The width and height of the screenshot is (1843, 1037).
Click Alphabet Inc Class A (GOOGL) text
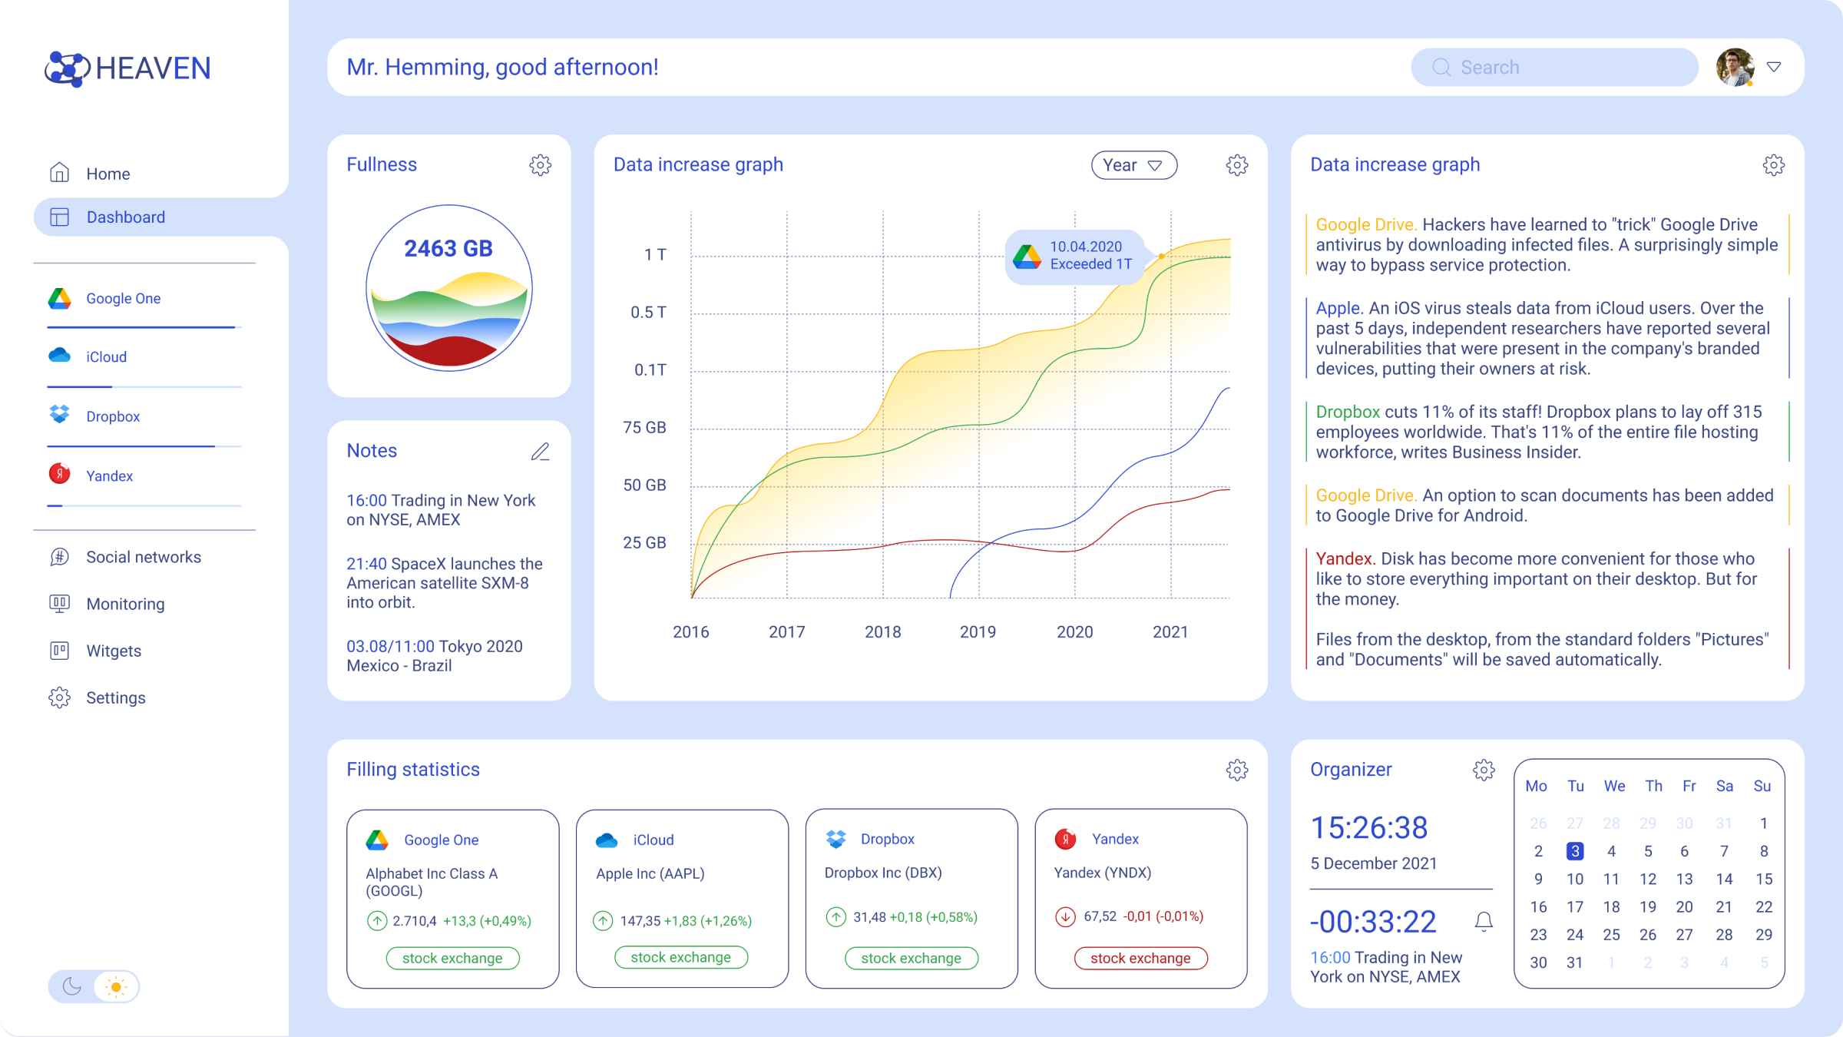click(432, 882)
